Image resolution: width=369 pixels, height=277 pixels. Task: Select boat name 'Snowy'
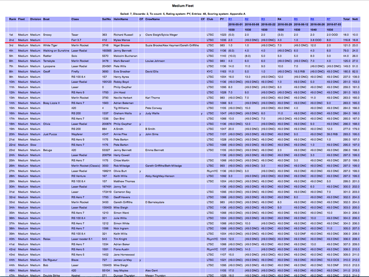coord(47,35)
